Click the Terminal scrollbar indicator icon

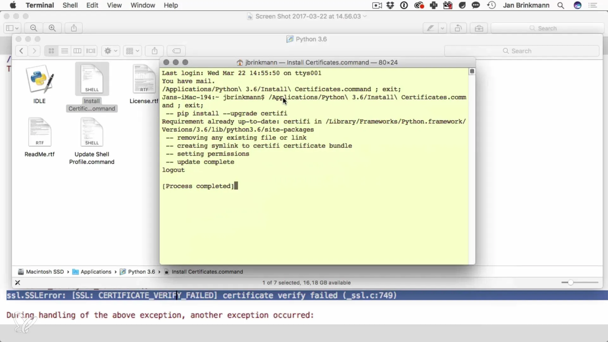tap(472, 72)
